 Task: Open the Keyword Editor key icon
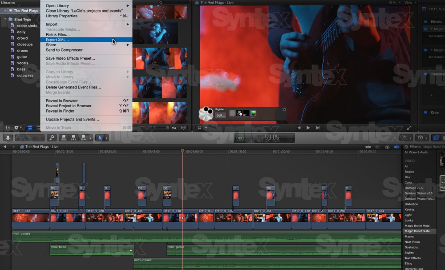coord(52,138)
